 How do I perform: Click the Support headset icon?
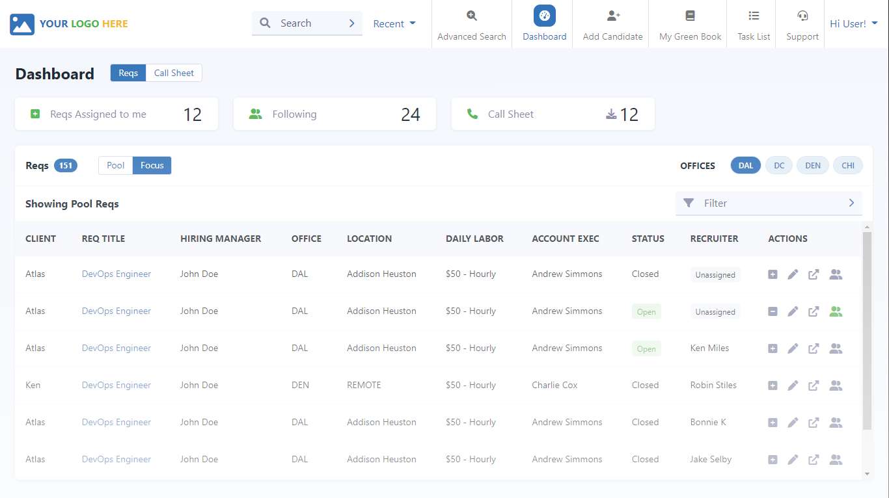[x=802, y=16]
